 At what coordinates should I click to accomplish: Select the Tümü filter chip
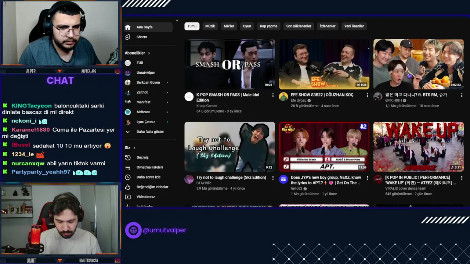(x=192, y=26)
